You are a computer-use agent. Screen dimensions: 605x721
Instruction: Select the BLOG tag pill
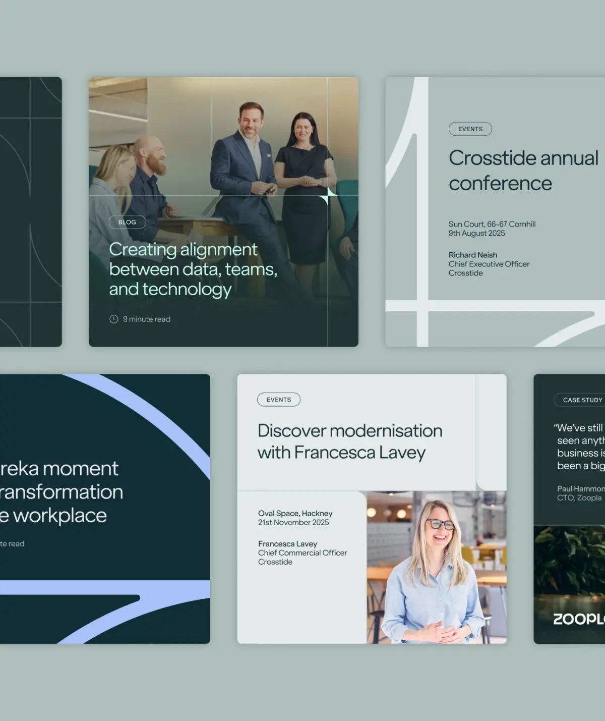click(127, 222)
